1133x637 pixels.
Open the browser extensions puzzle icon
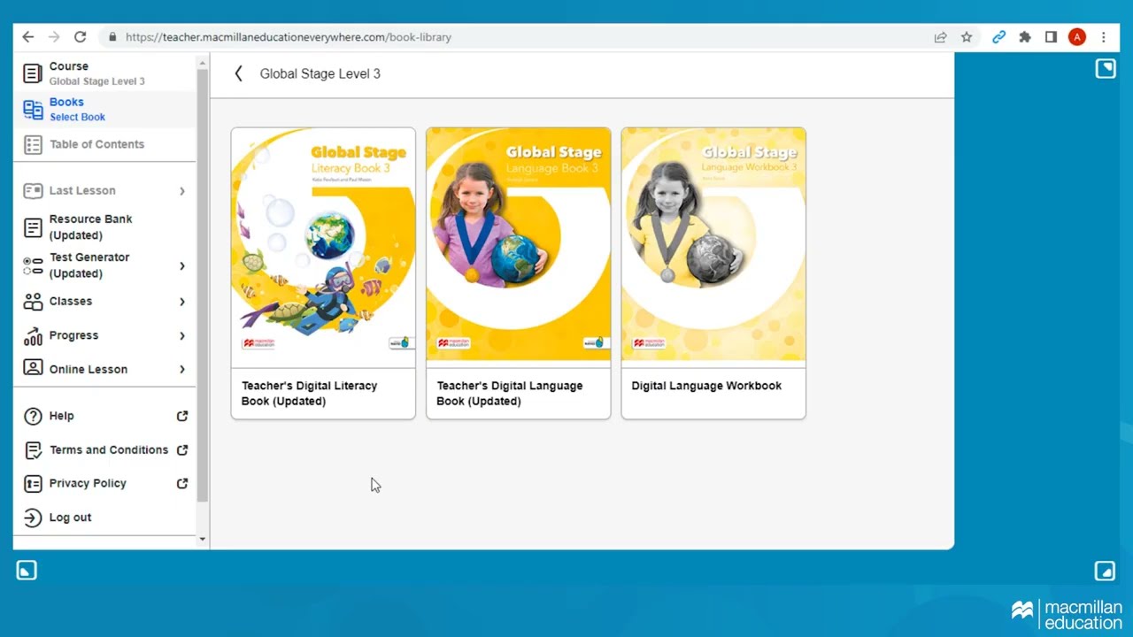1025,37
